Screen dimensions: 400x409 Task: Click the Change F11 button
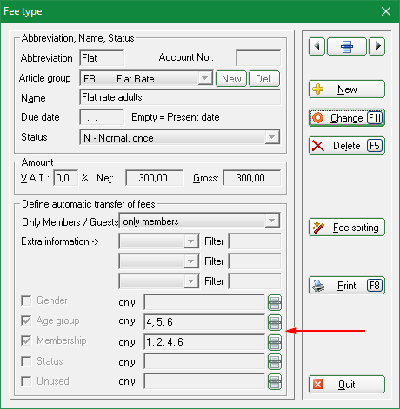tap(347, 118)
